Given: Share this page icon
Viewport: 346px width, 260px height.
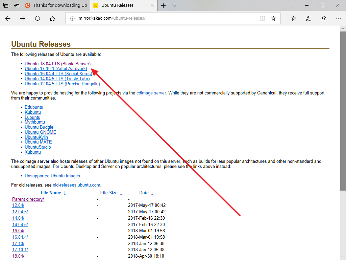Looking at the screenshot, I should click(323, 18).
